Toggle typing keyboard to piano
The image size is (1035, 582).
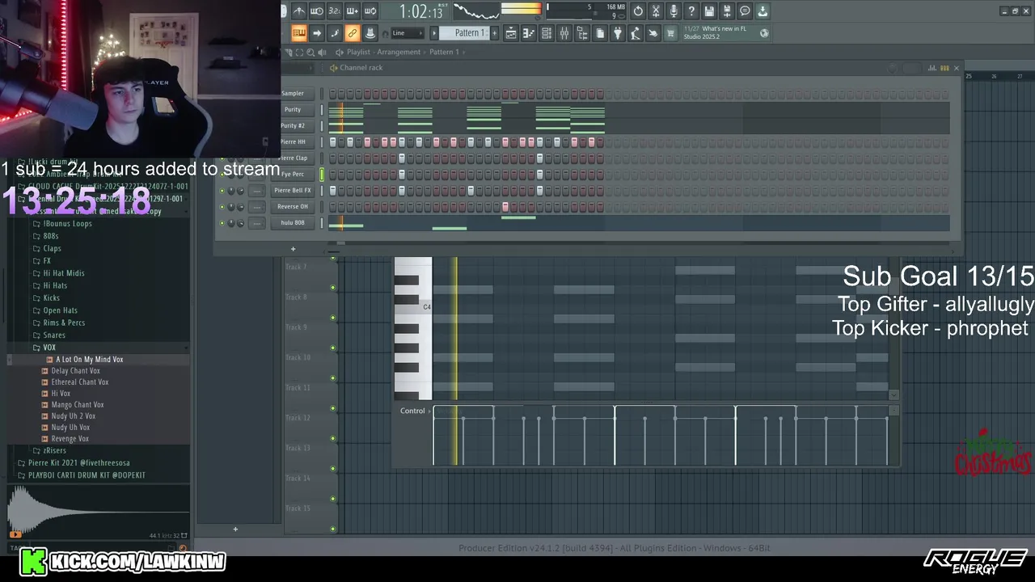point(299,33)
